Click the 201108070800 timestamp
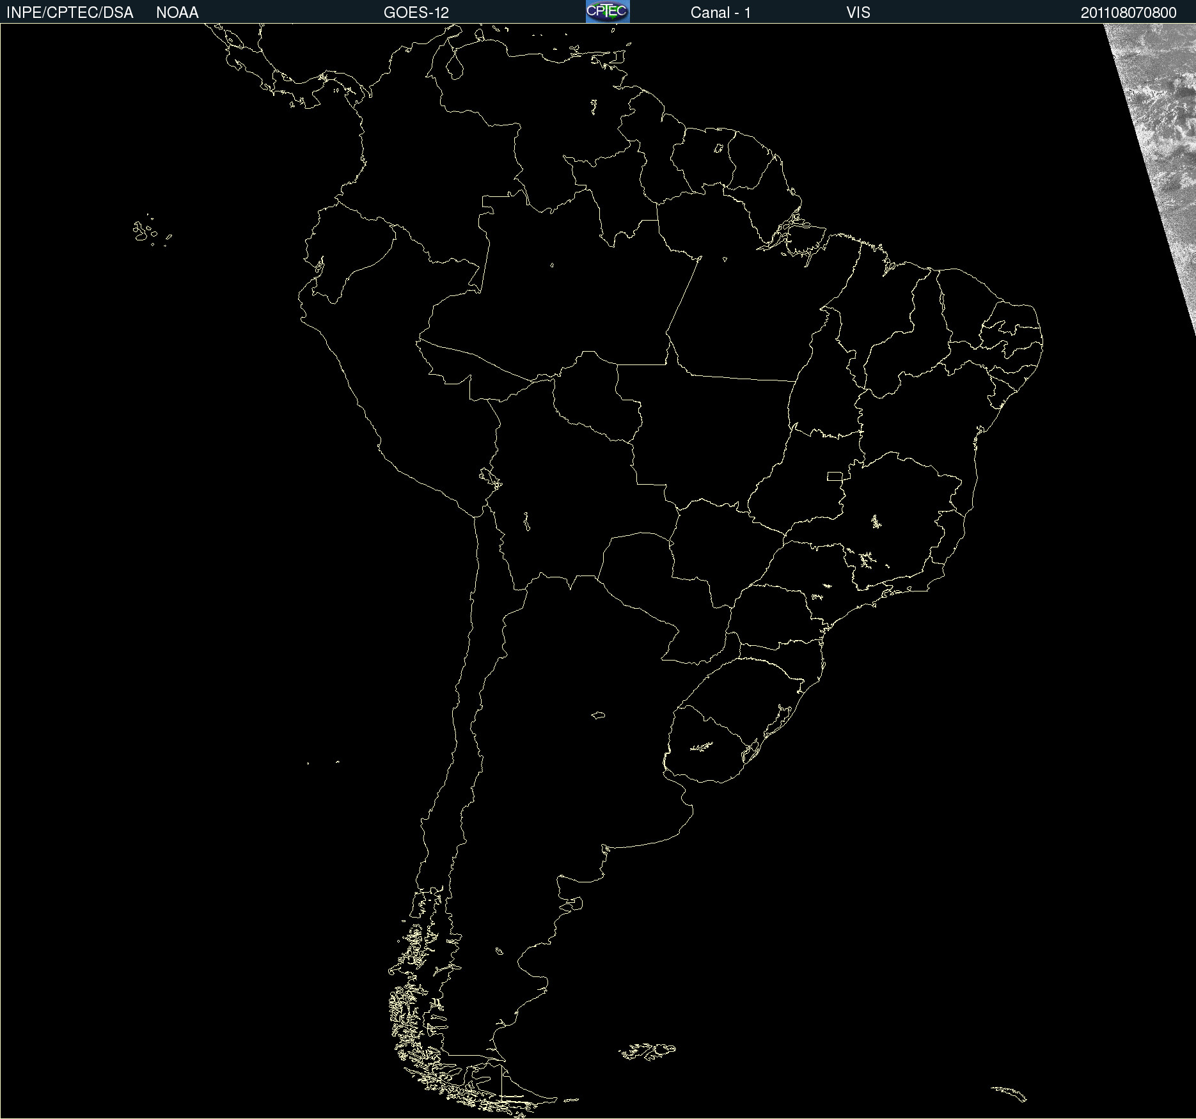 (x=1128, y=13)
